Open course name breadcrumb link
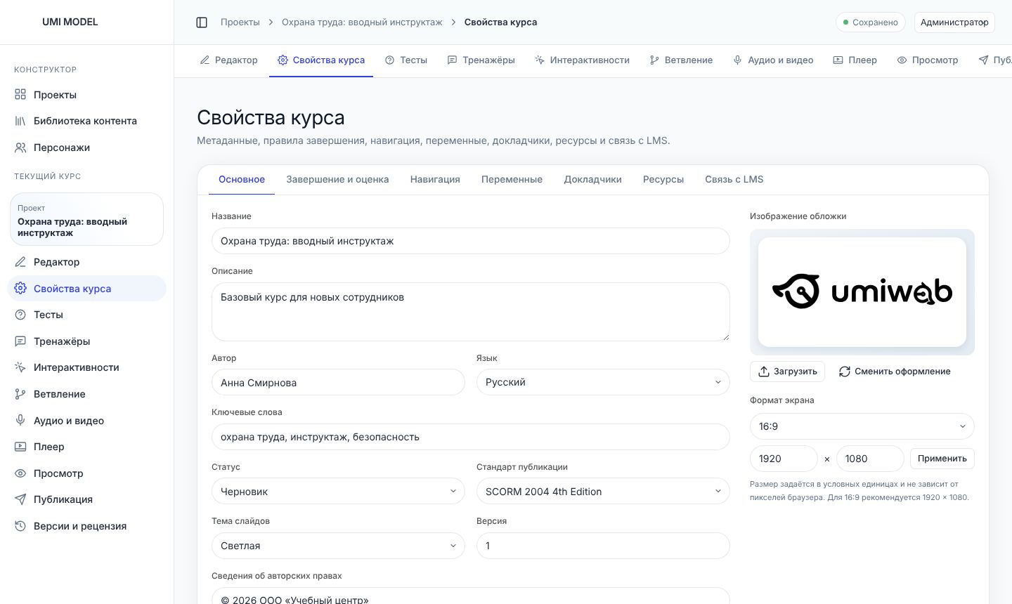Image resolution: width=1012 pixels, height=604 pixels. [x=362, y=22]
